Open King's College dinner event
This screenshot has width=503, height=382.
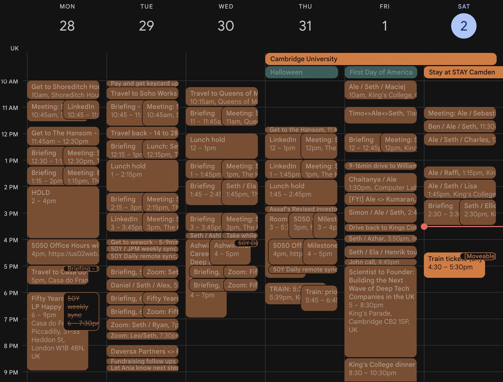pyautogui.click(x=381, y=370)
